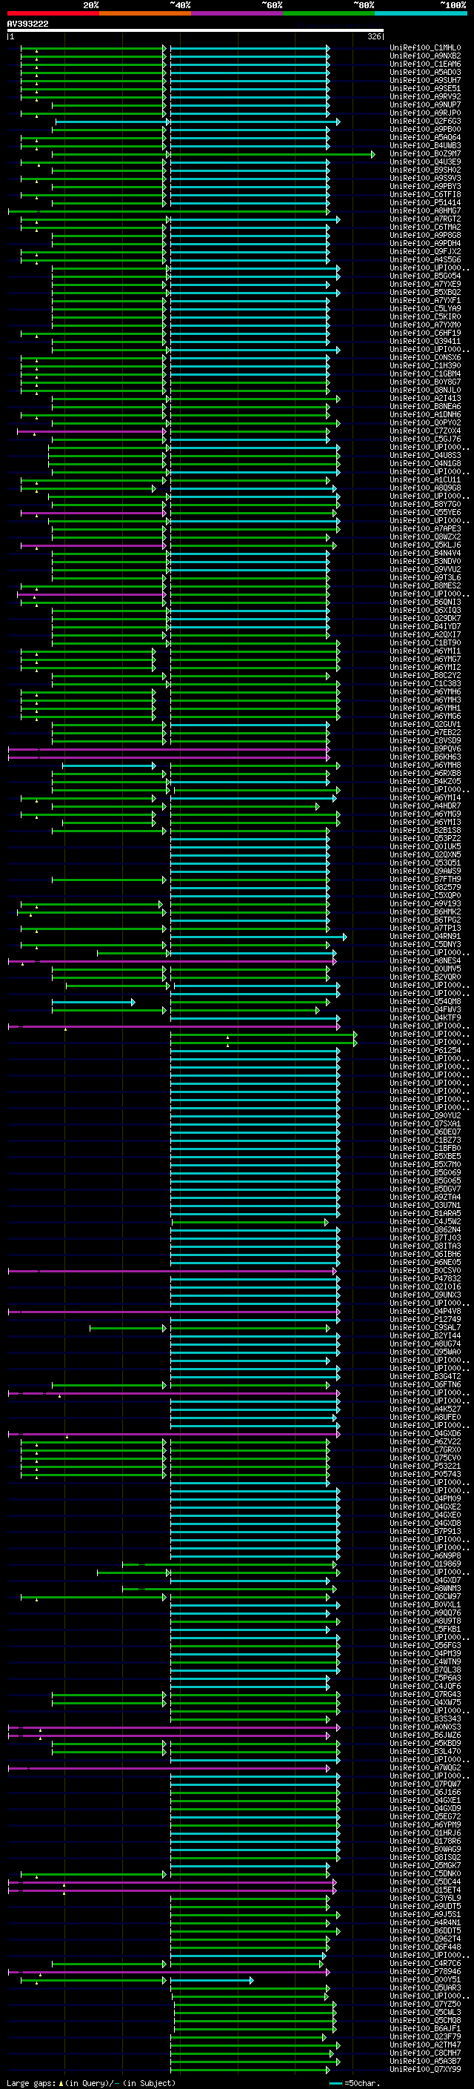474x2089 pixels.
Task: Open hit UniRef100_C1EAM6
Action: point(425,65)
